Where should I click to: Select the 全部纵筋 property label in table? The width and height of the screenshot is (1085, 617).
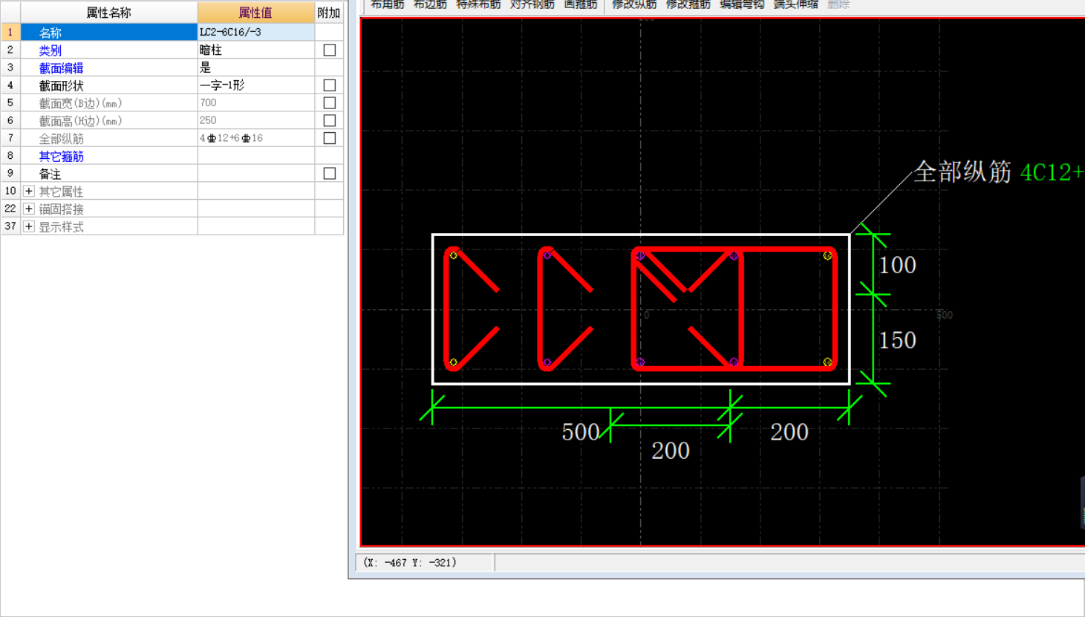(61, 139)
